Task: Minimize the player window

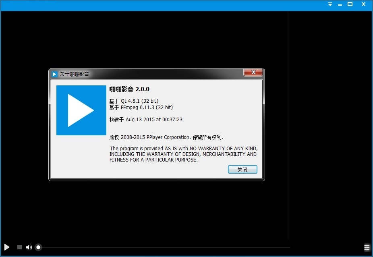Action: (x=340, y=4)
